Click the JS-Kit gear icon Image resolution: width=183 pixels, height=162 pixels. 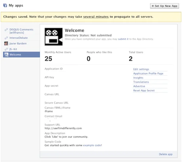click(x=6, y=49)
